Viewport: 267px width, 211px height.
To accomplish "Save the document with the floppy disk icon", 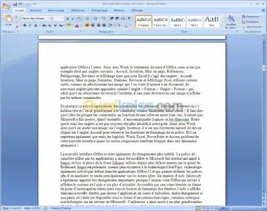I will point(15,4).
